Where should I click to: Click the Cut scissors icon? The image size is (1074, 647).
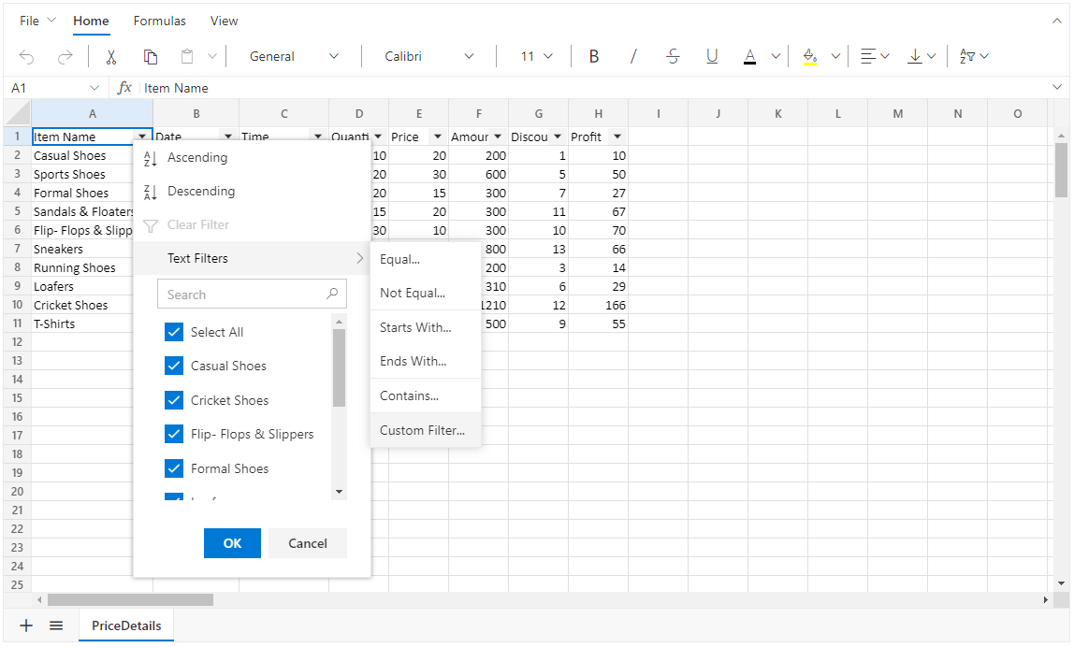point(110,57)
